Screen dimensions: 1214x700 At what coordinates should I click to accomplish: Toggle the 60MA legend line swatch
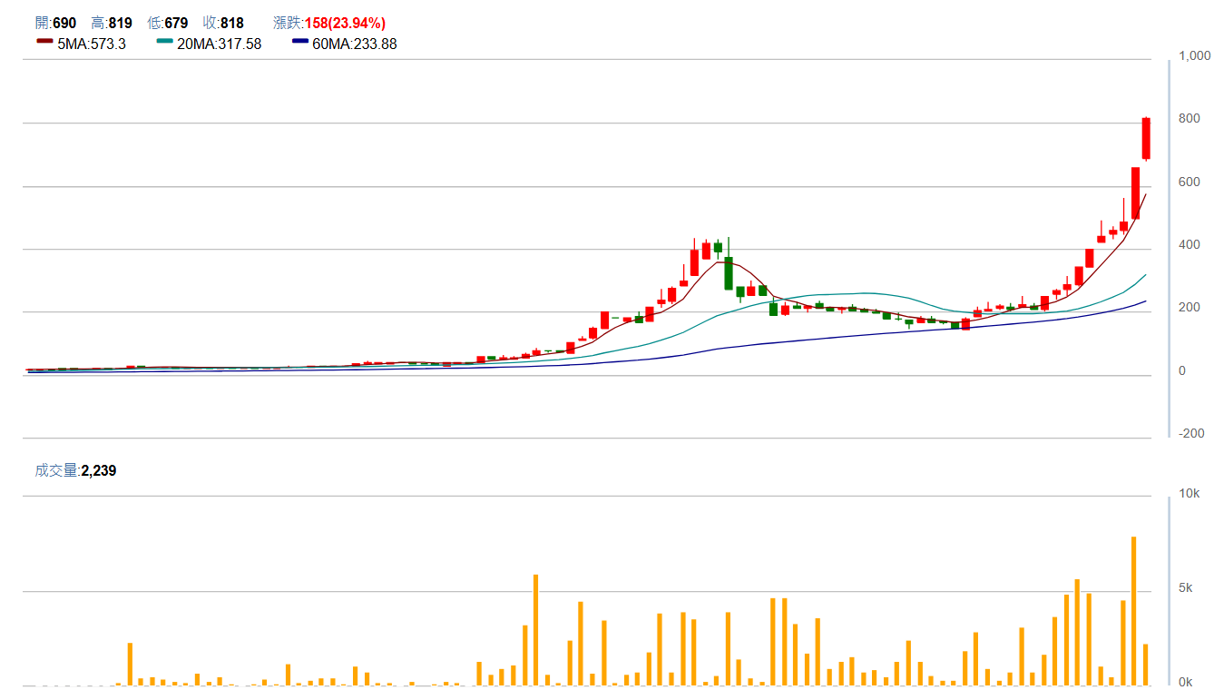click(300, 42)
